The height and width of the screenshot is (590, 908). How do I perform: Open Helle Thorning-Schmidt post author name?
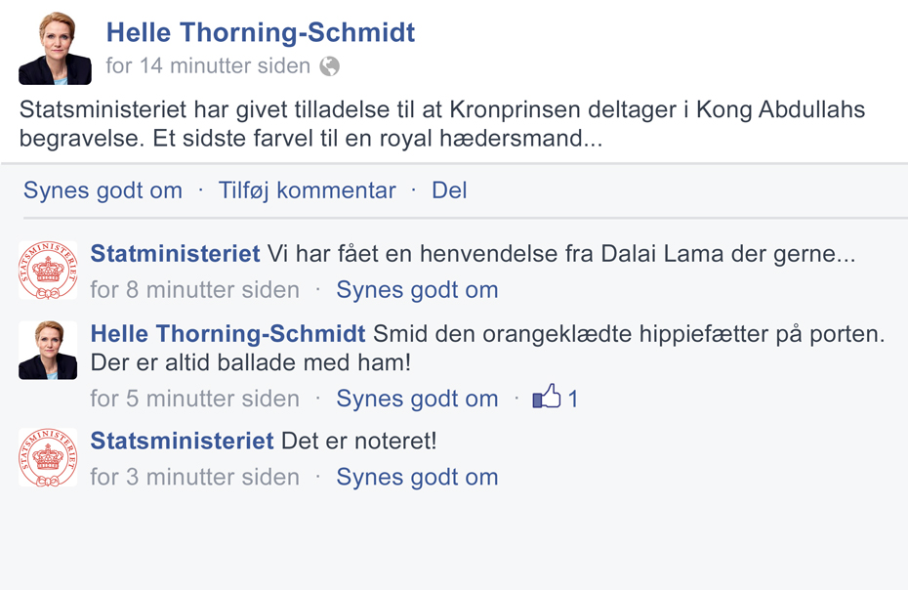(261, 32)
